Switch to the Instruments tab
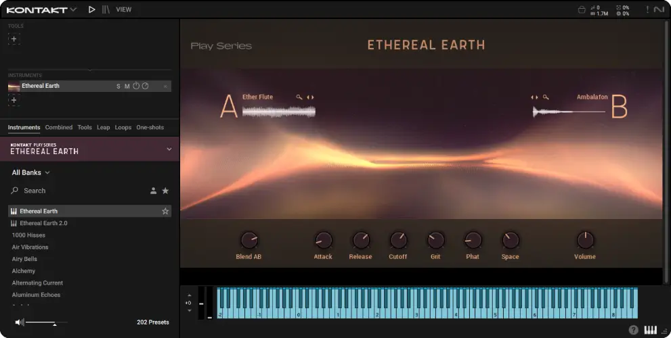This screenshot has height=338, width=671. (x=24, y=127)
